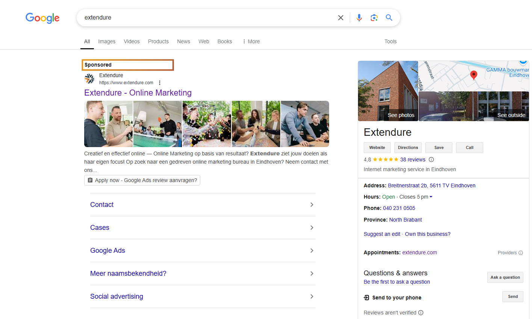Open the Social advertising sitelink text
The height and width of the screenshot is (319, 532).
[x=116, y=296]
